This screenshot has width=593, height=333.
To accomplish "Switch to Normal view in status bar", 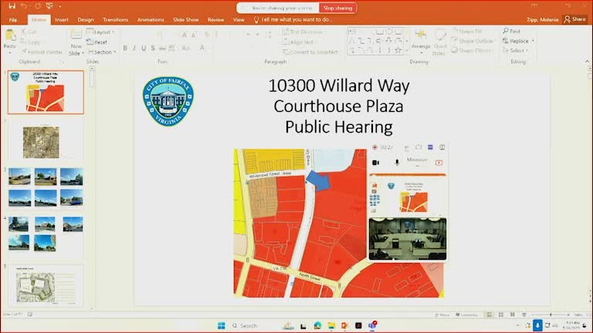I will coord(490,314).
